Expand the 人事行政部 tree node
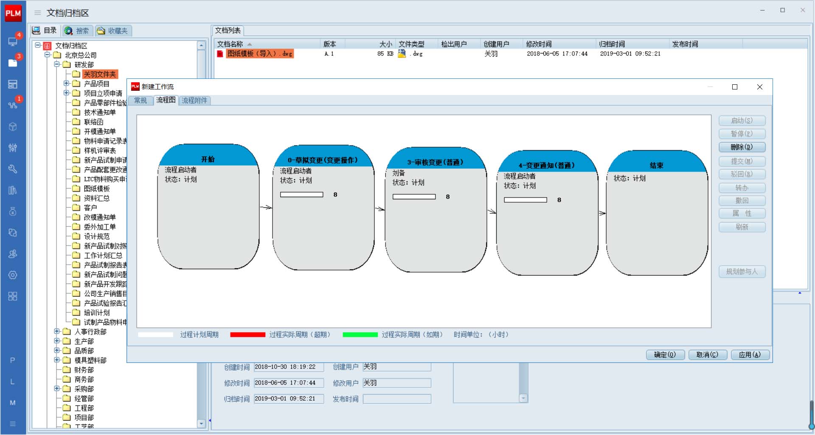Image resolution: width=815 pixels, height=435 pixels. coord(57,331)
